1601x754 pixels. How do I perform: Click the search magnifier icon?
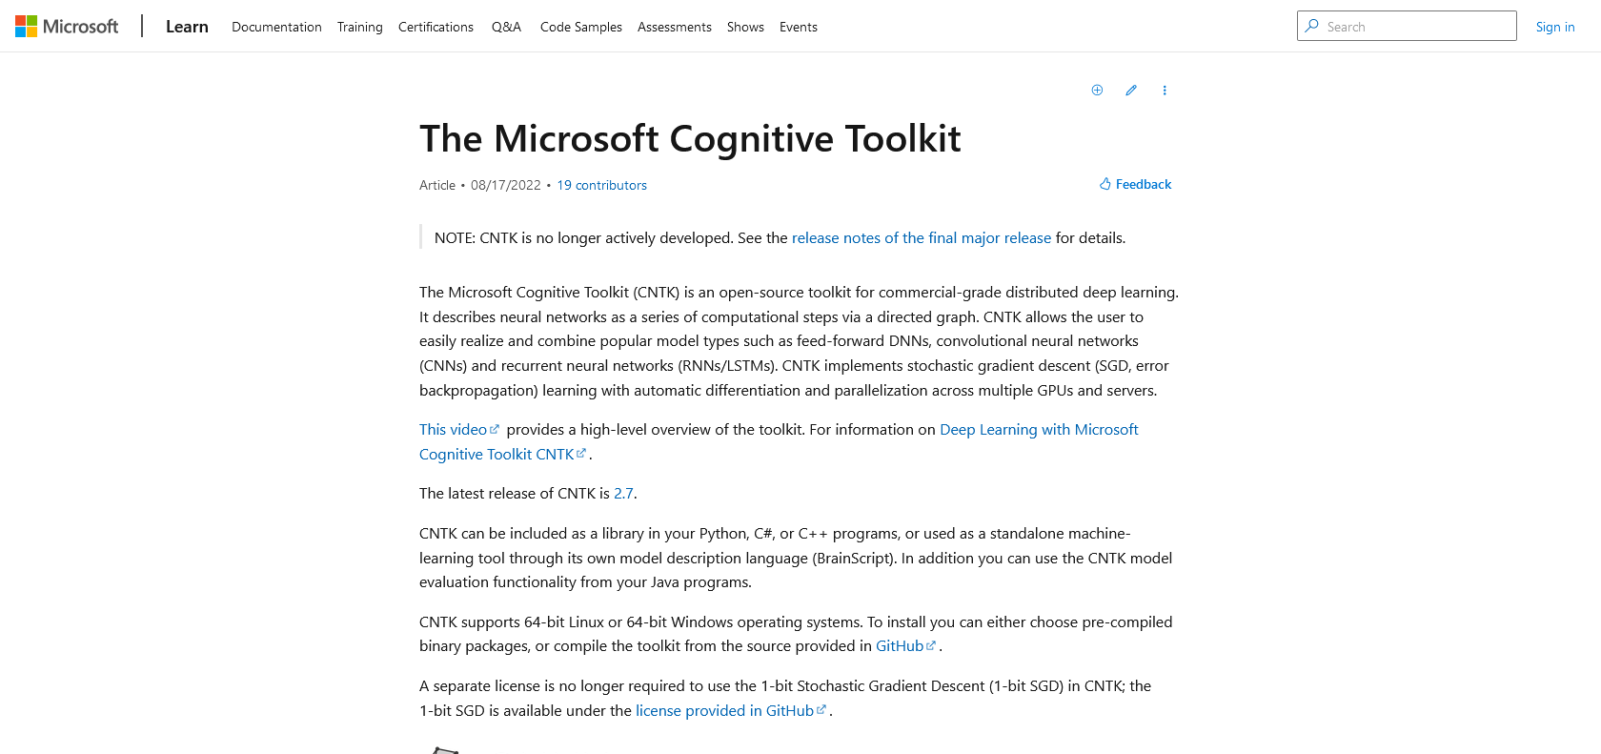click(x=1312, y=26)
